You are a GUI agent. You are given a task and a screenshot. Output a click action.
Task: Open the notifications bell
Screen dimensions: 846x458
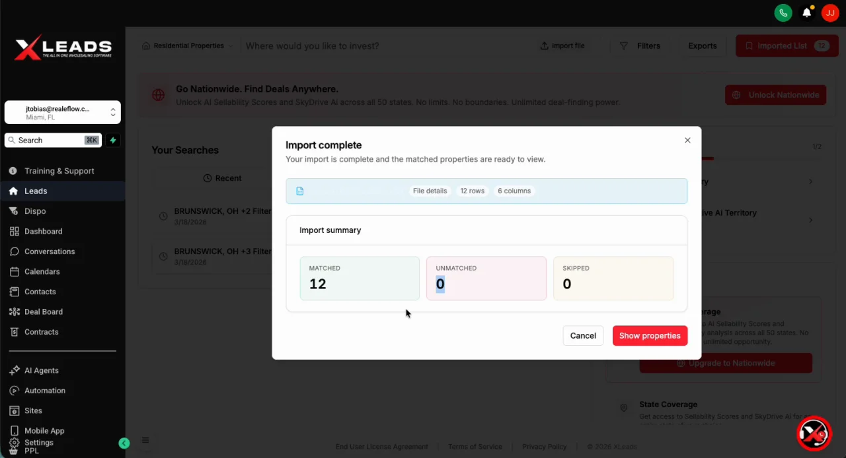806,13
